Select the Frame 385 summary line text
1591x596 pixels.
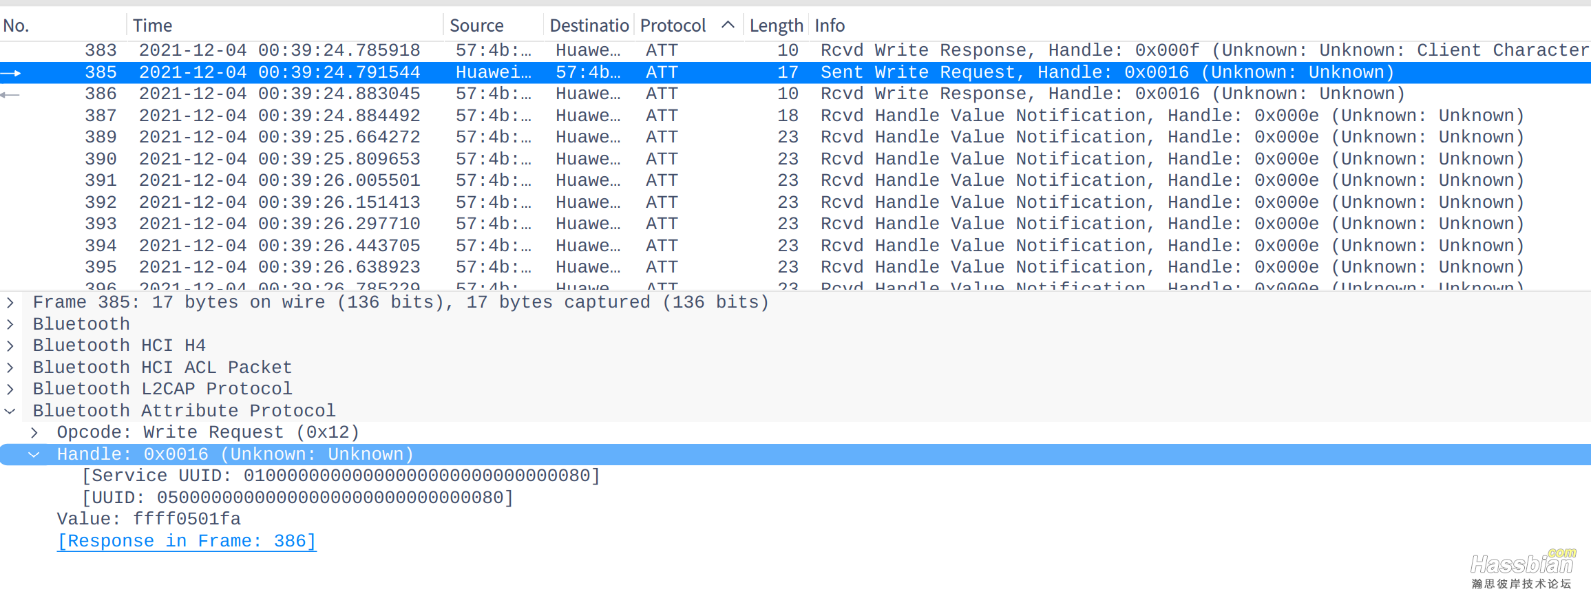pos(401,302)
